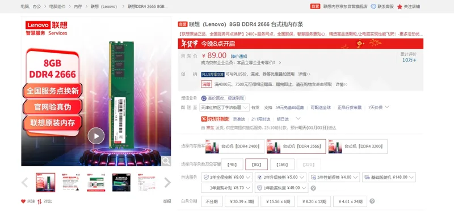Image resolution: width=454 pixels, height=211 pixels.
Task: Select the fifth product thumbnail
Action: 146,182
